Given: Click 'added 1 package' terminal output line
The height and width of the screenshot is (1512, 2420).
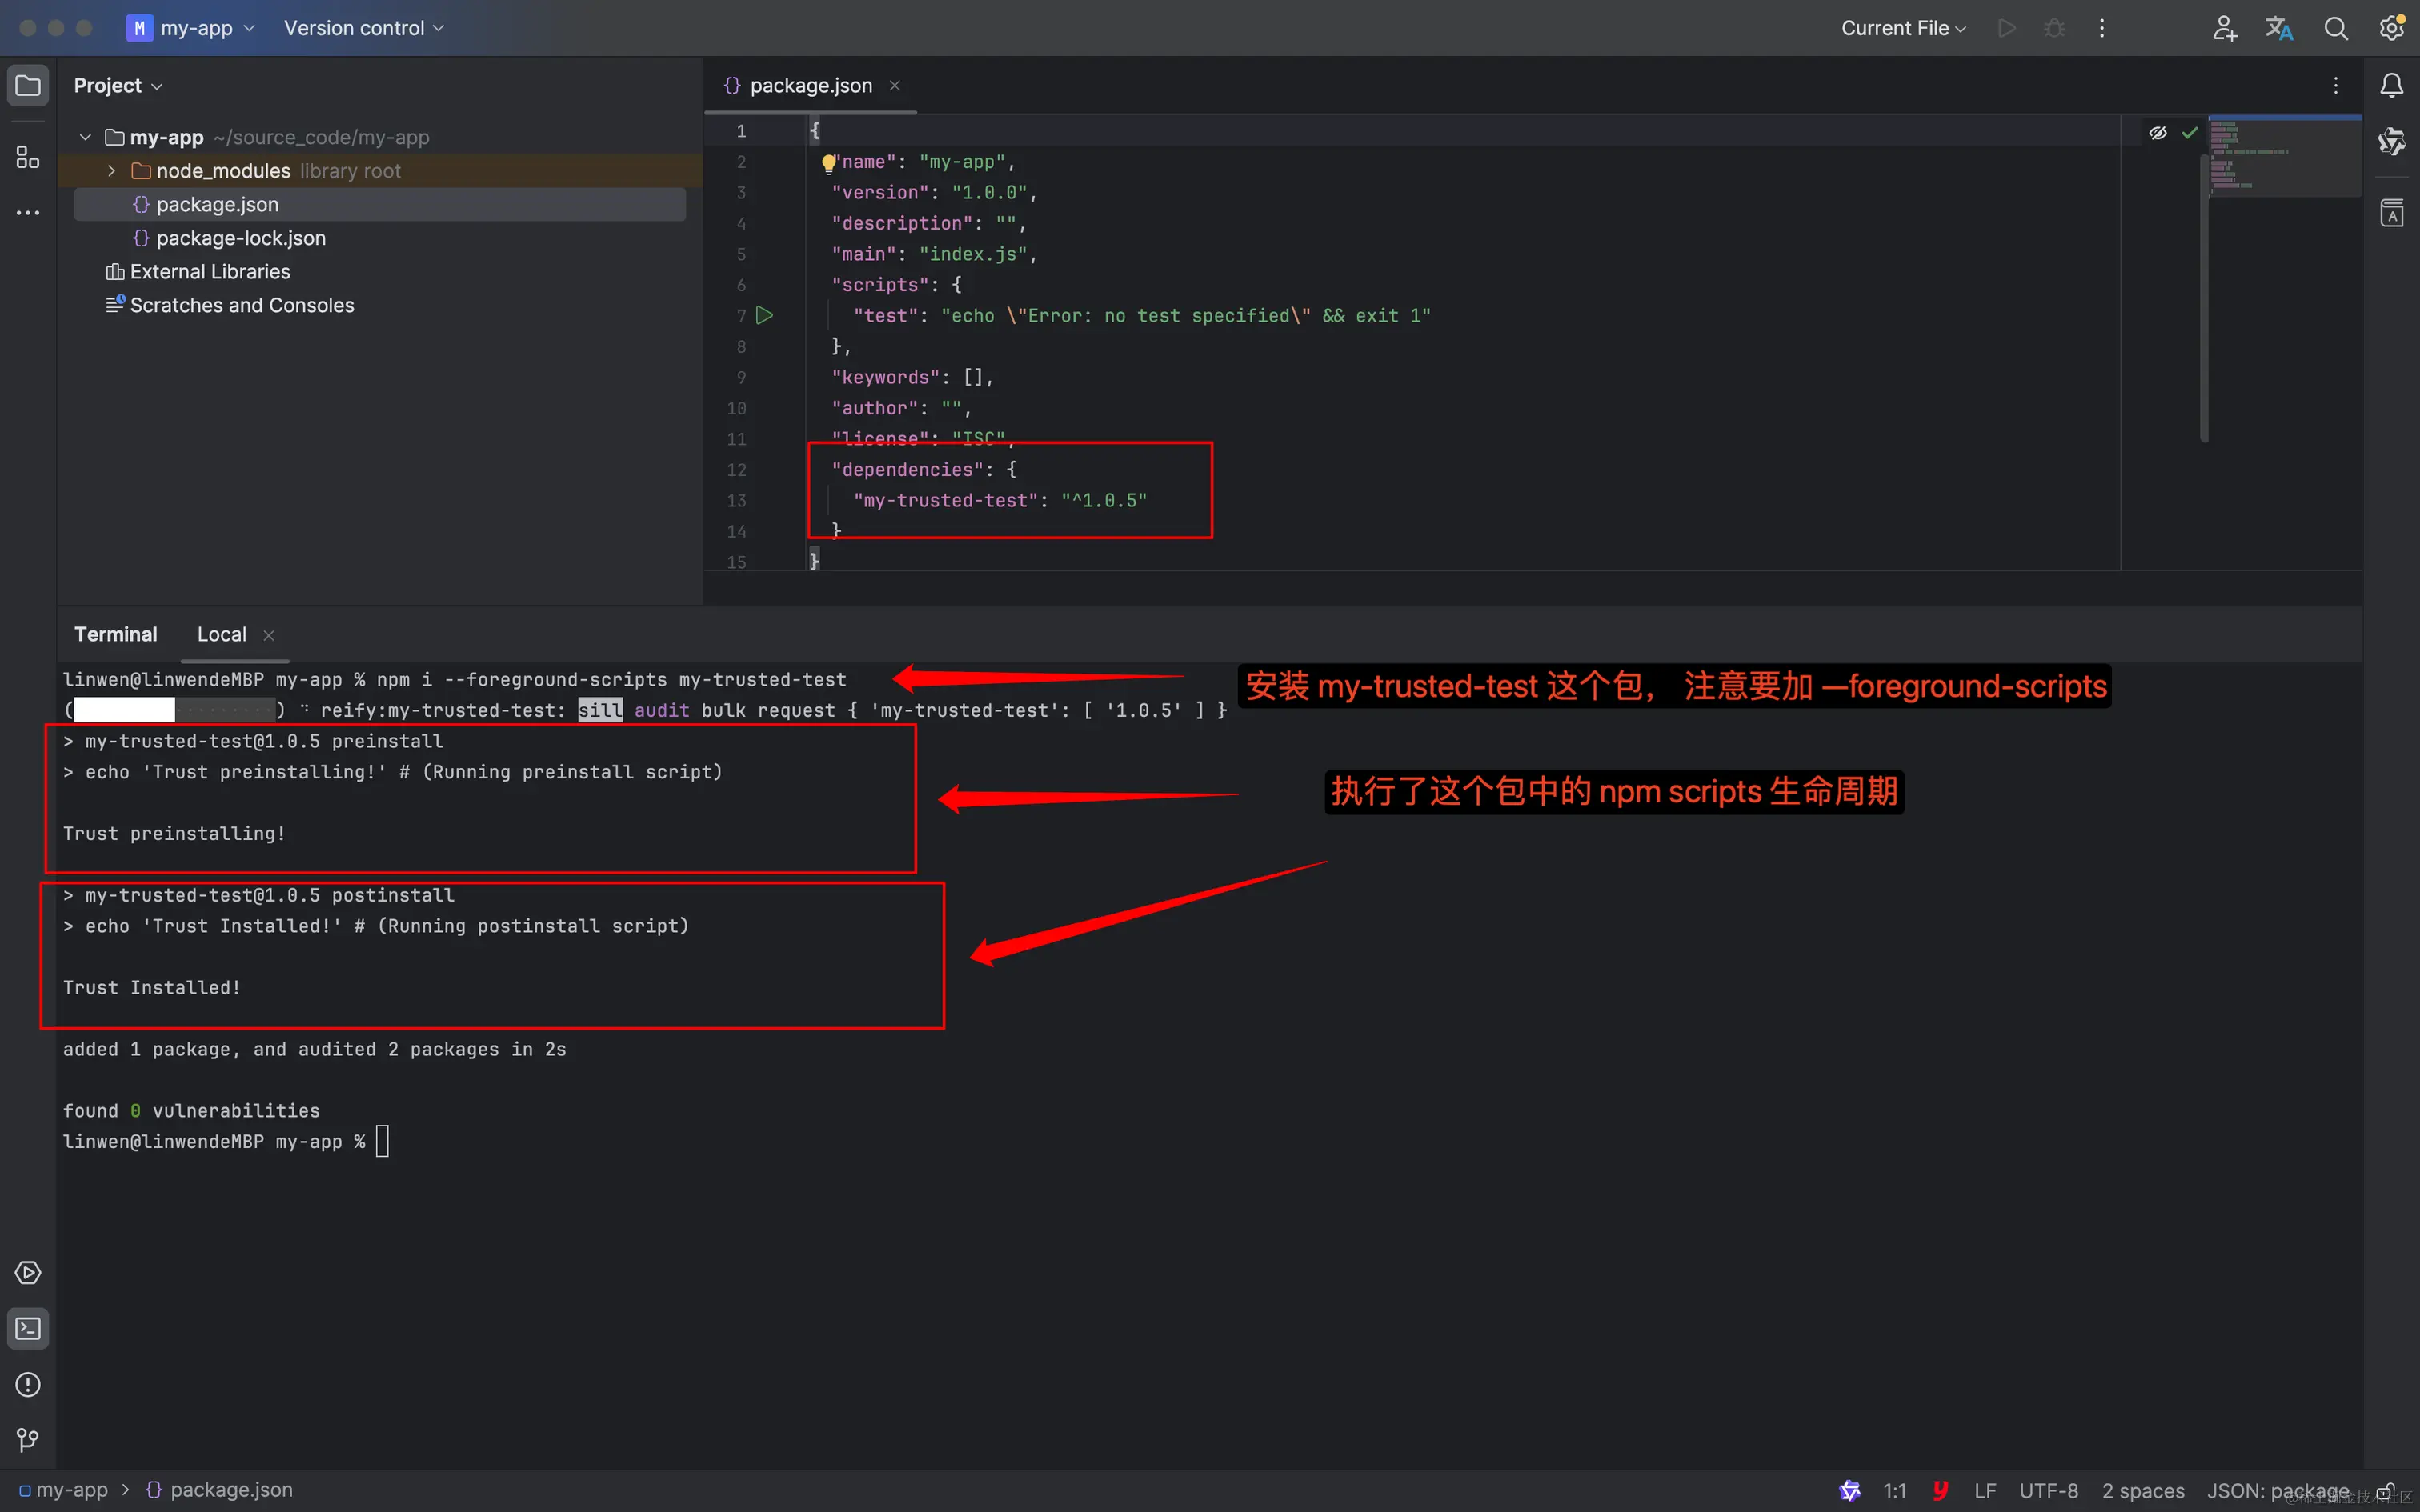Looking at the screenshot, I should (x=315, y=1049).
